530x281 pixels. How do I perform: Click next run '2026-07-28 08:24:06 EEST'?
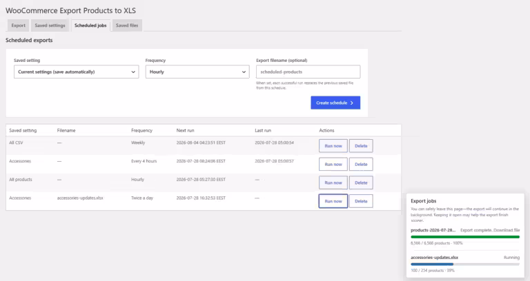coord(201,161)
